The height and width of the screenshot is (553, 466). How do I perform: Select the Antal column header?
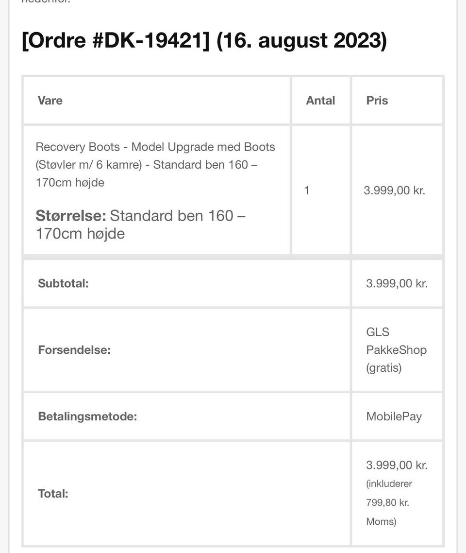(x=320, y=101)
